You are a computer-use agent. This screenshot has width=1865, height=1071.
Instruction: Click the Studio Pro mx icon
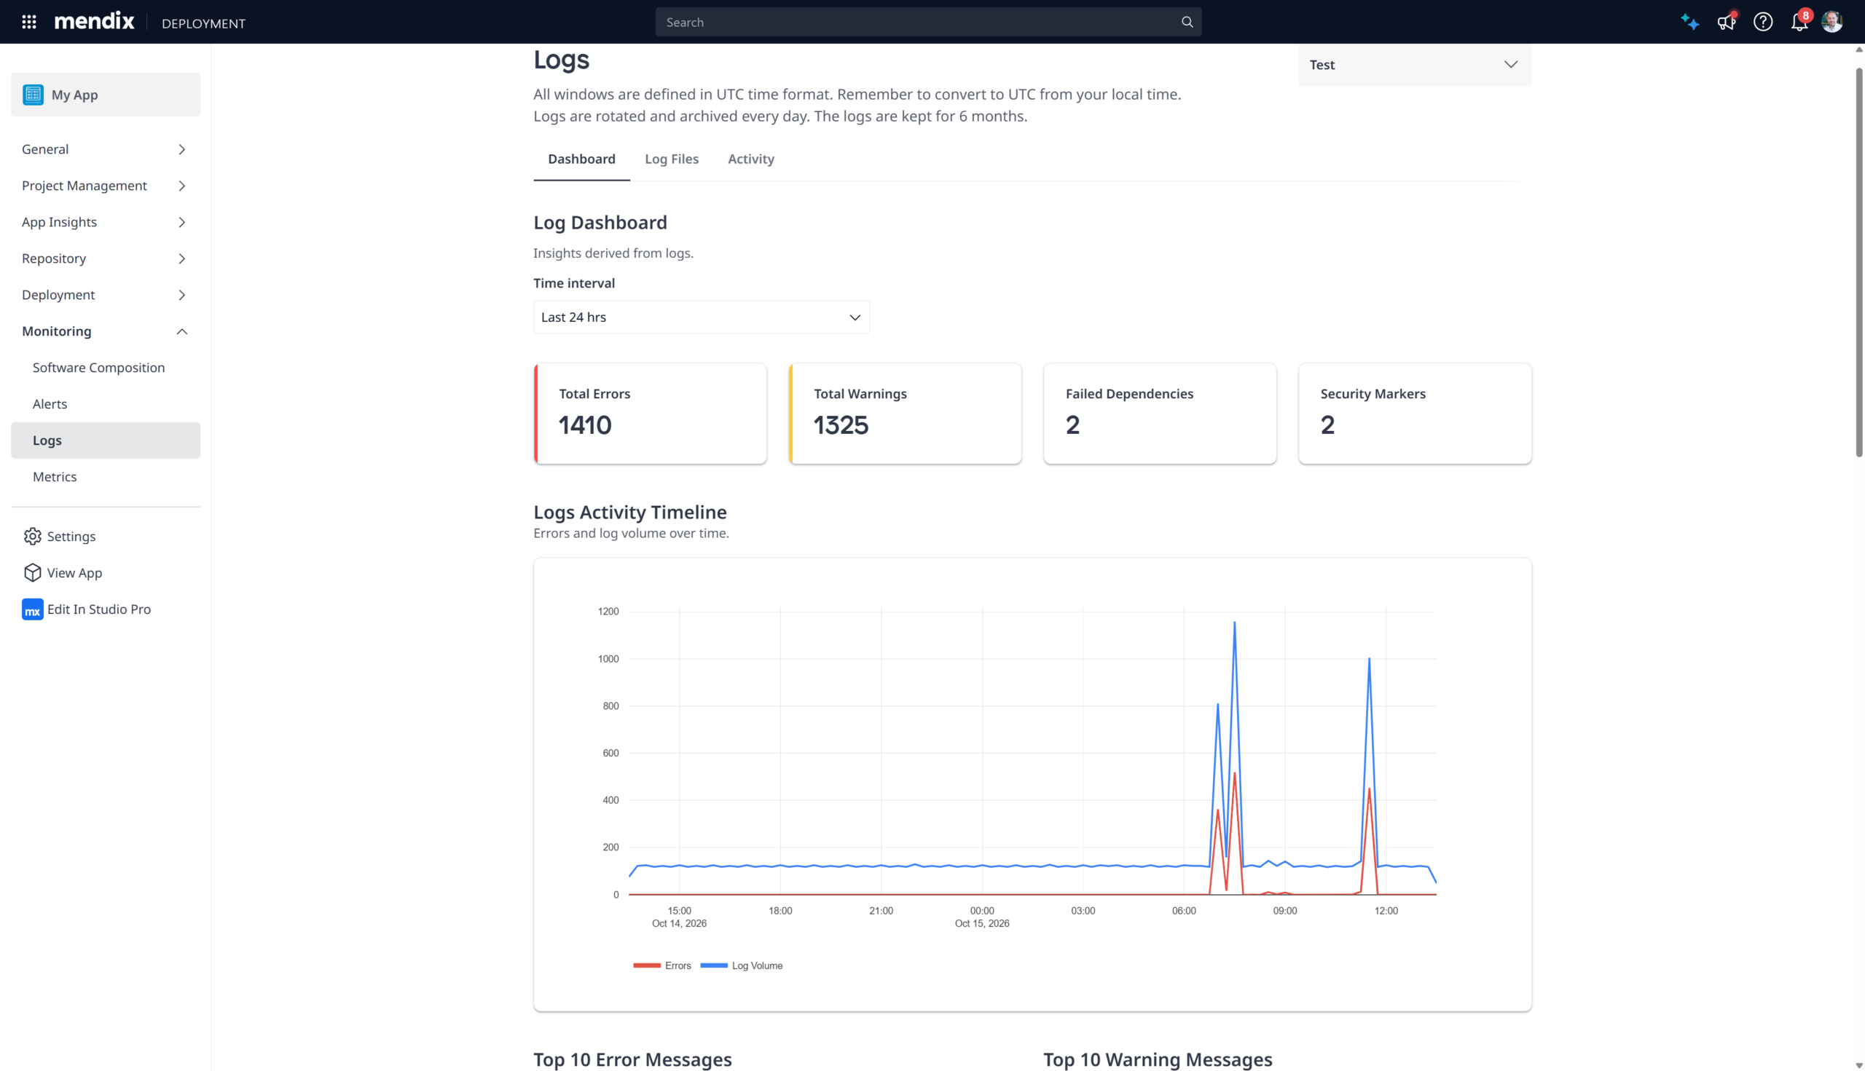click(x=32, y=609)
